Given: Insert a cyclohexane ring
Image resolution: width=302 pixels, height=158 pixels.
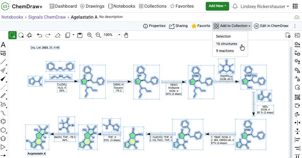Looking at the screenshot, I should coord(3,130).
